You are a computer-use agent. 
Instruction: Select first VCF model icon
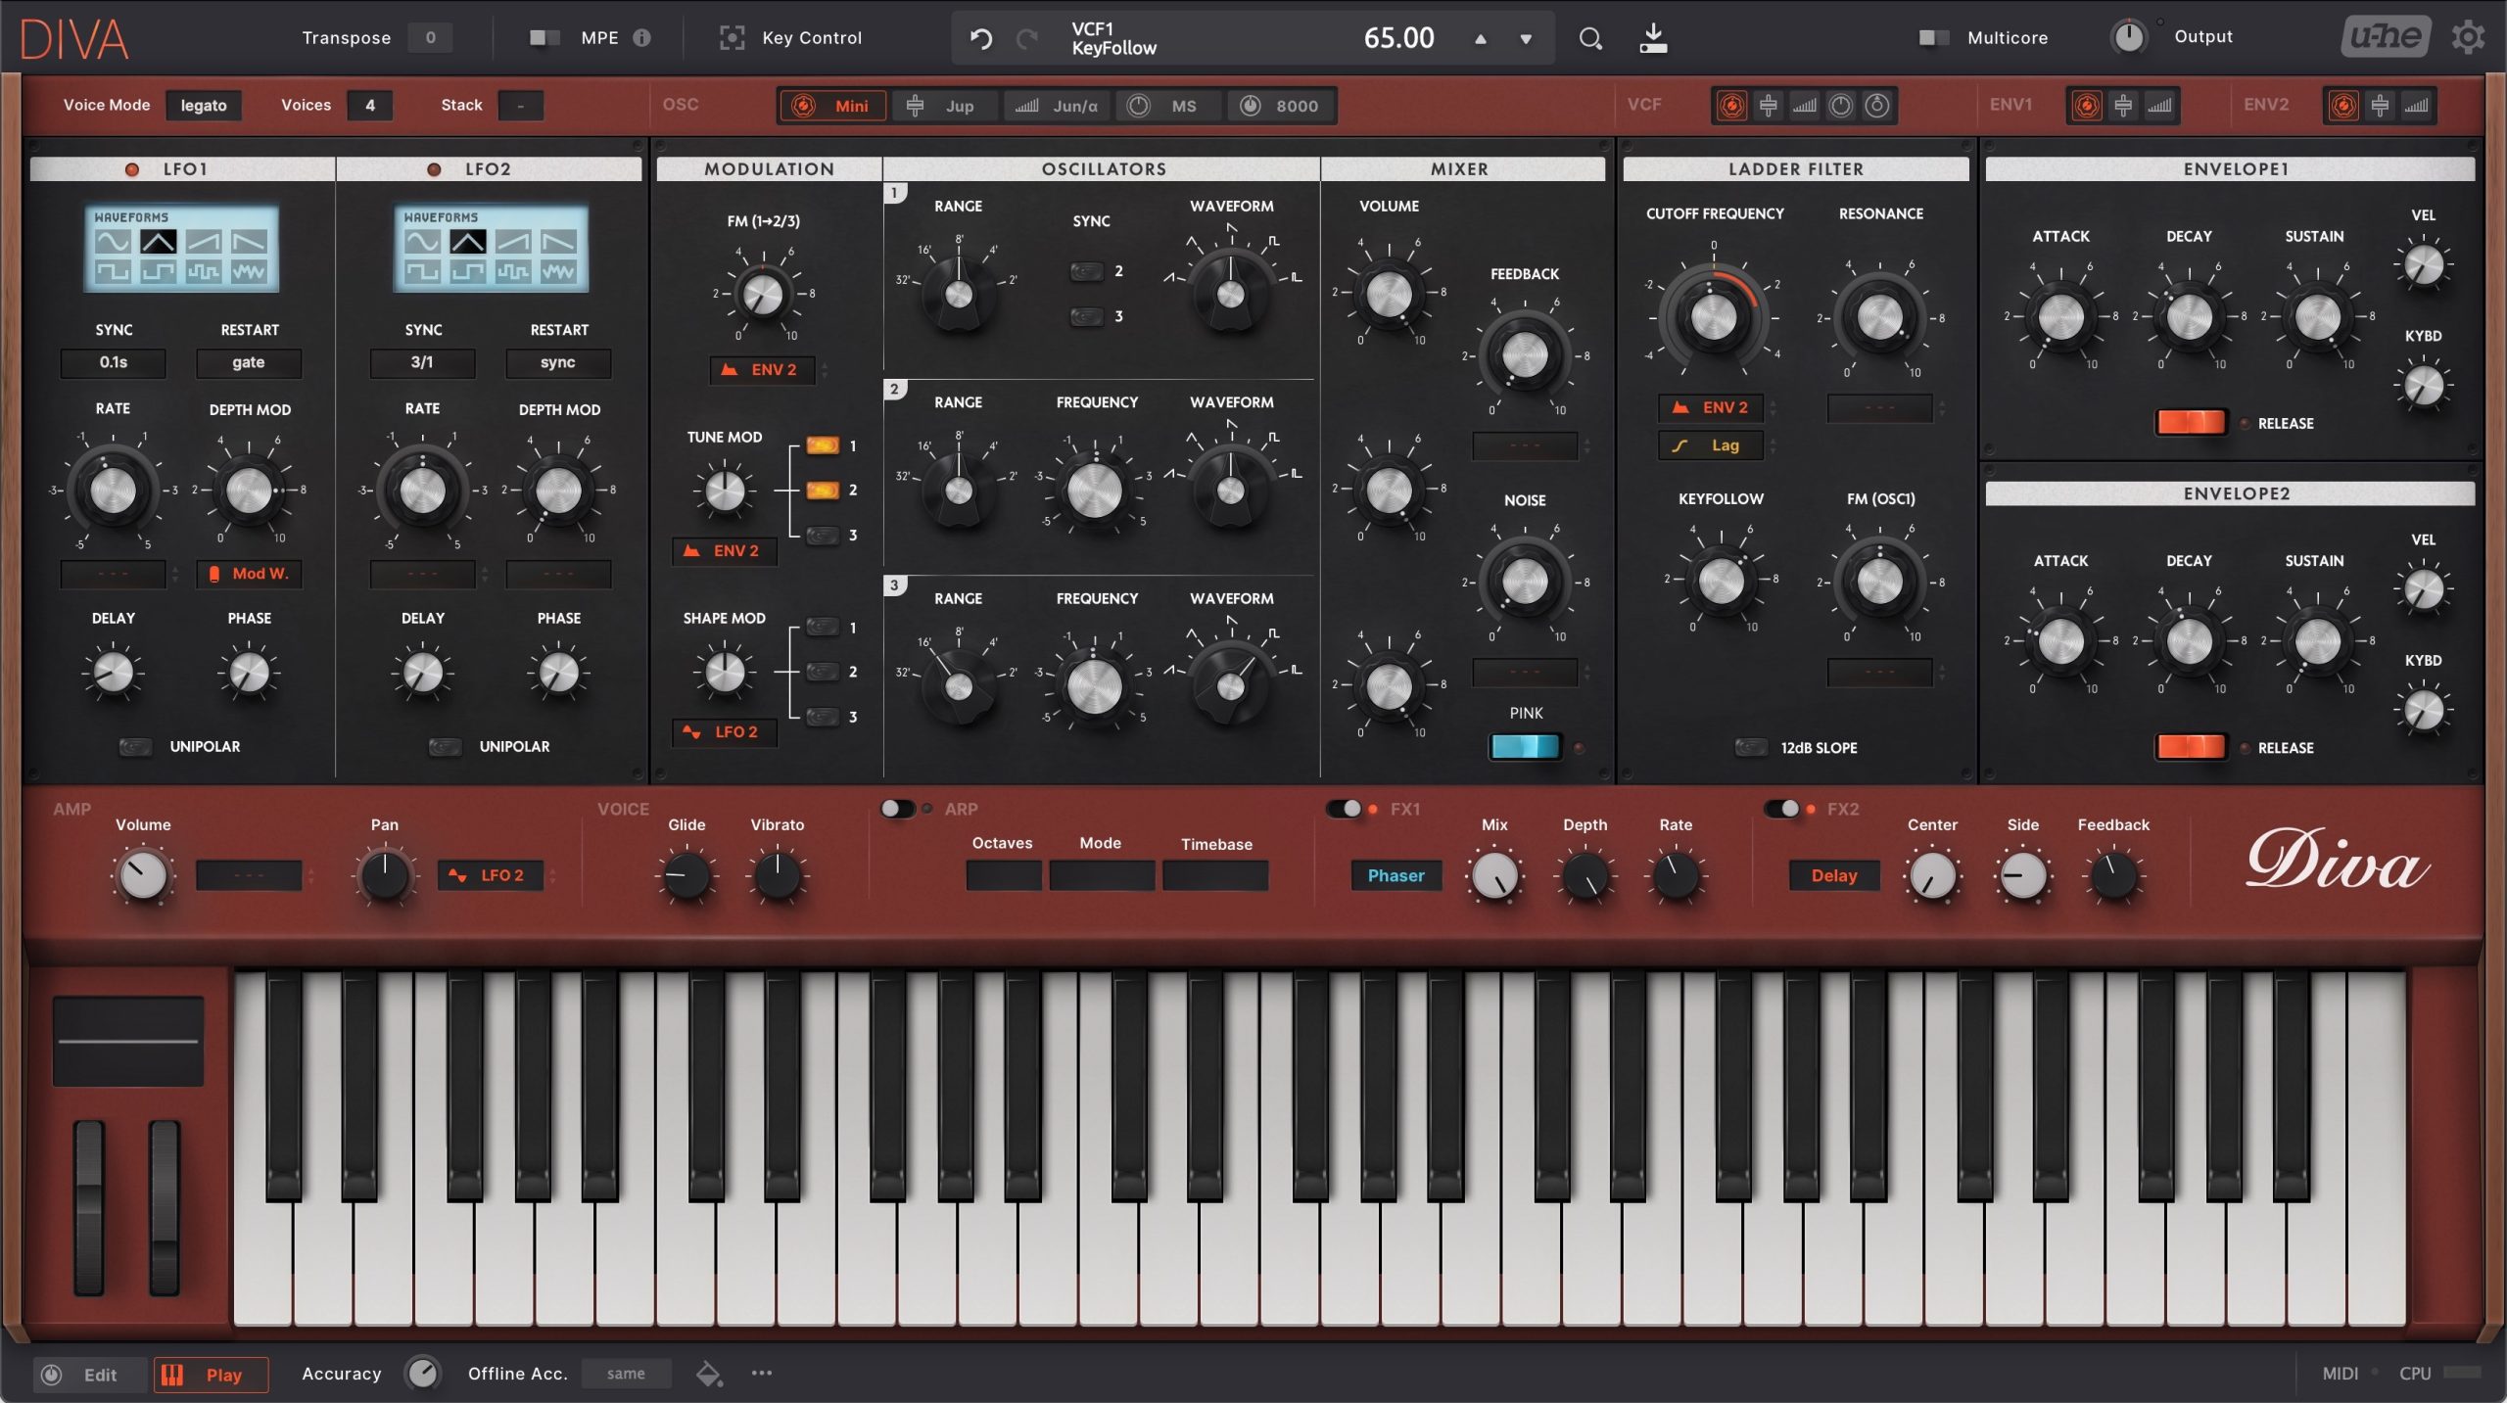(1731, 105)
